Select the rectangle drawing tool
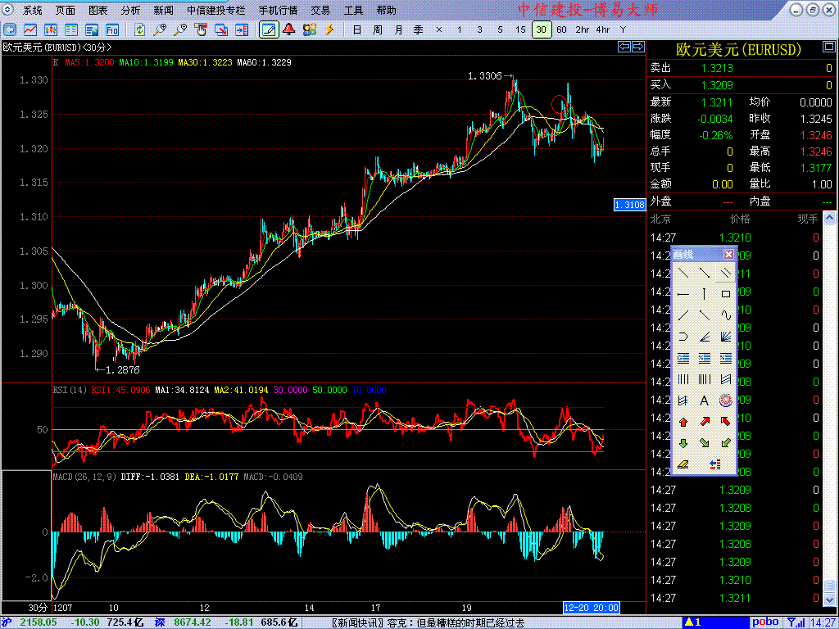This screenshot has height=629, width=839. tap(725, 293)
